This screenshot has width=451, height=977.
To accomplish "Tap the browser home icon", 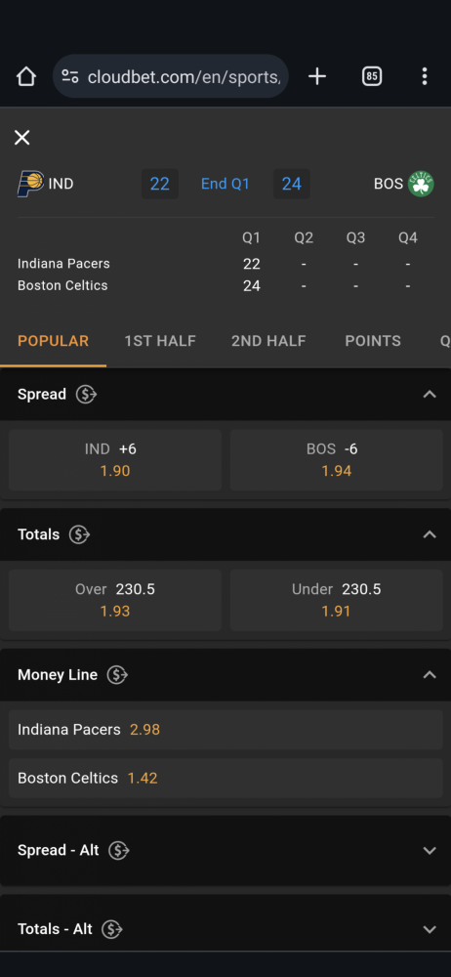I will (26, 76).
